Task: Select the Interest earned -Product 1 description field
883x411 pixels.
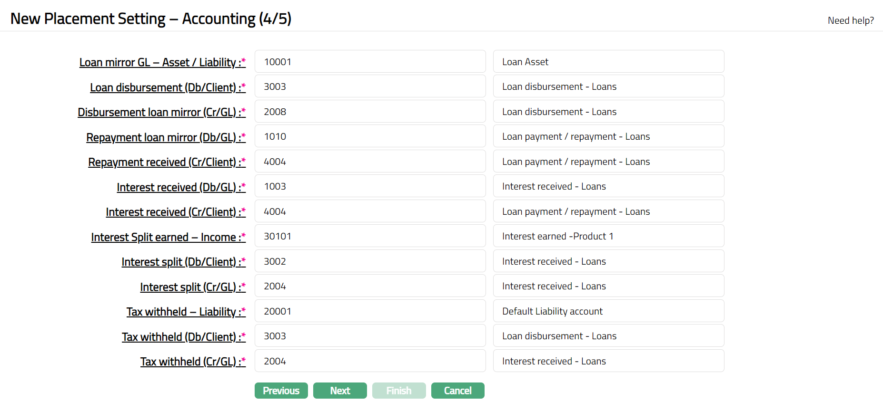Action: coord(608,237)
